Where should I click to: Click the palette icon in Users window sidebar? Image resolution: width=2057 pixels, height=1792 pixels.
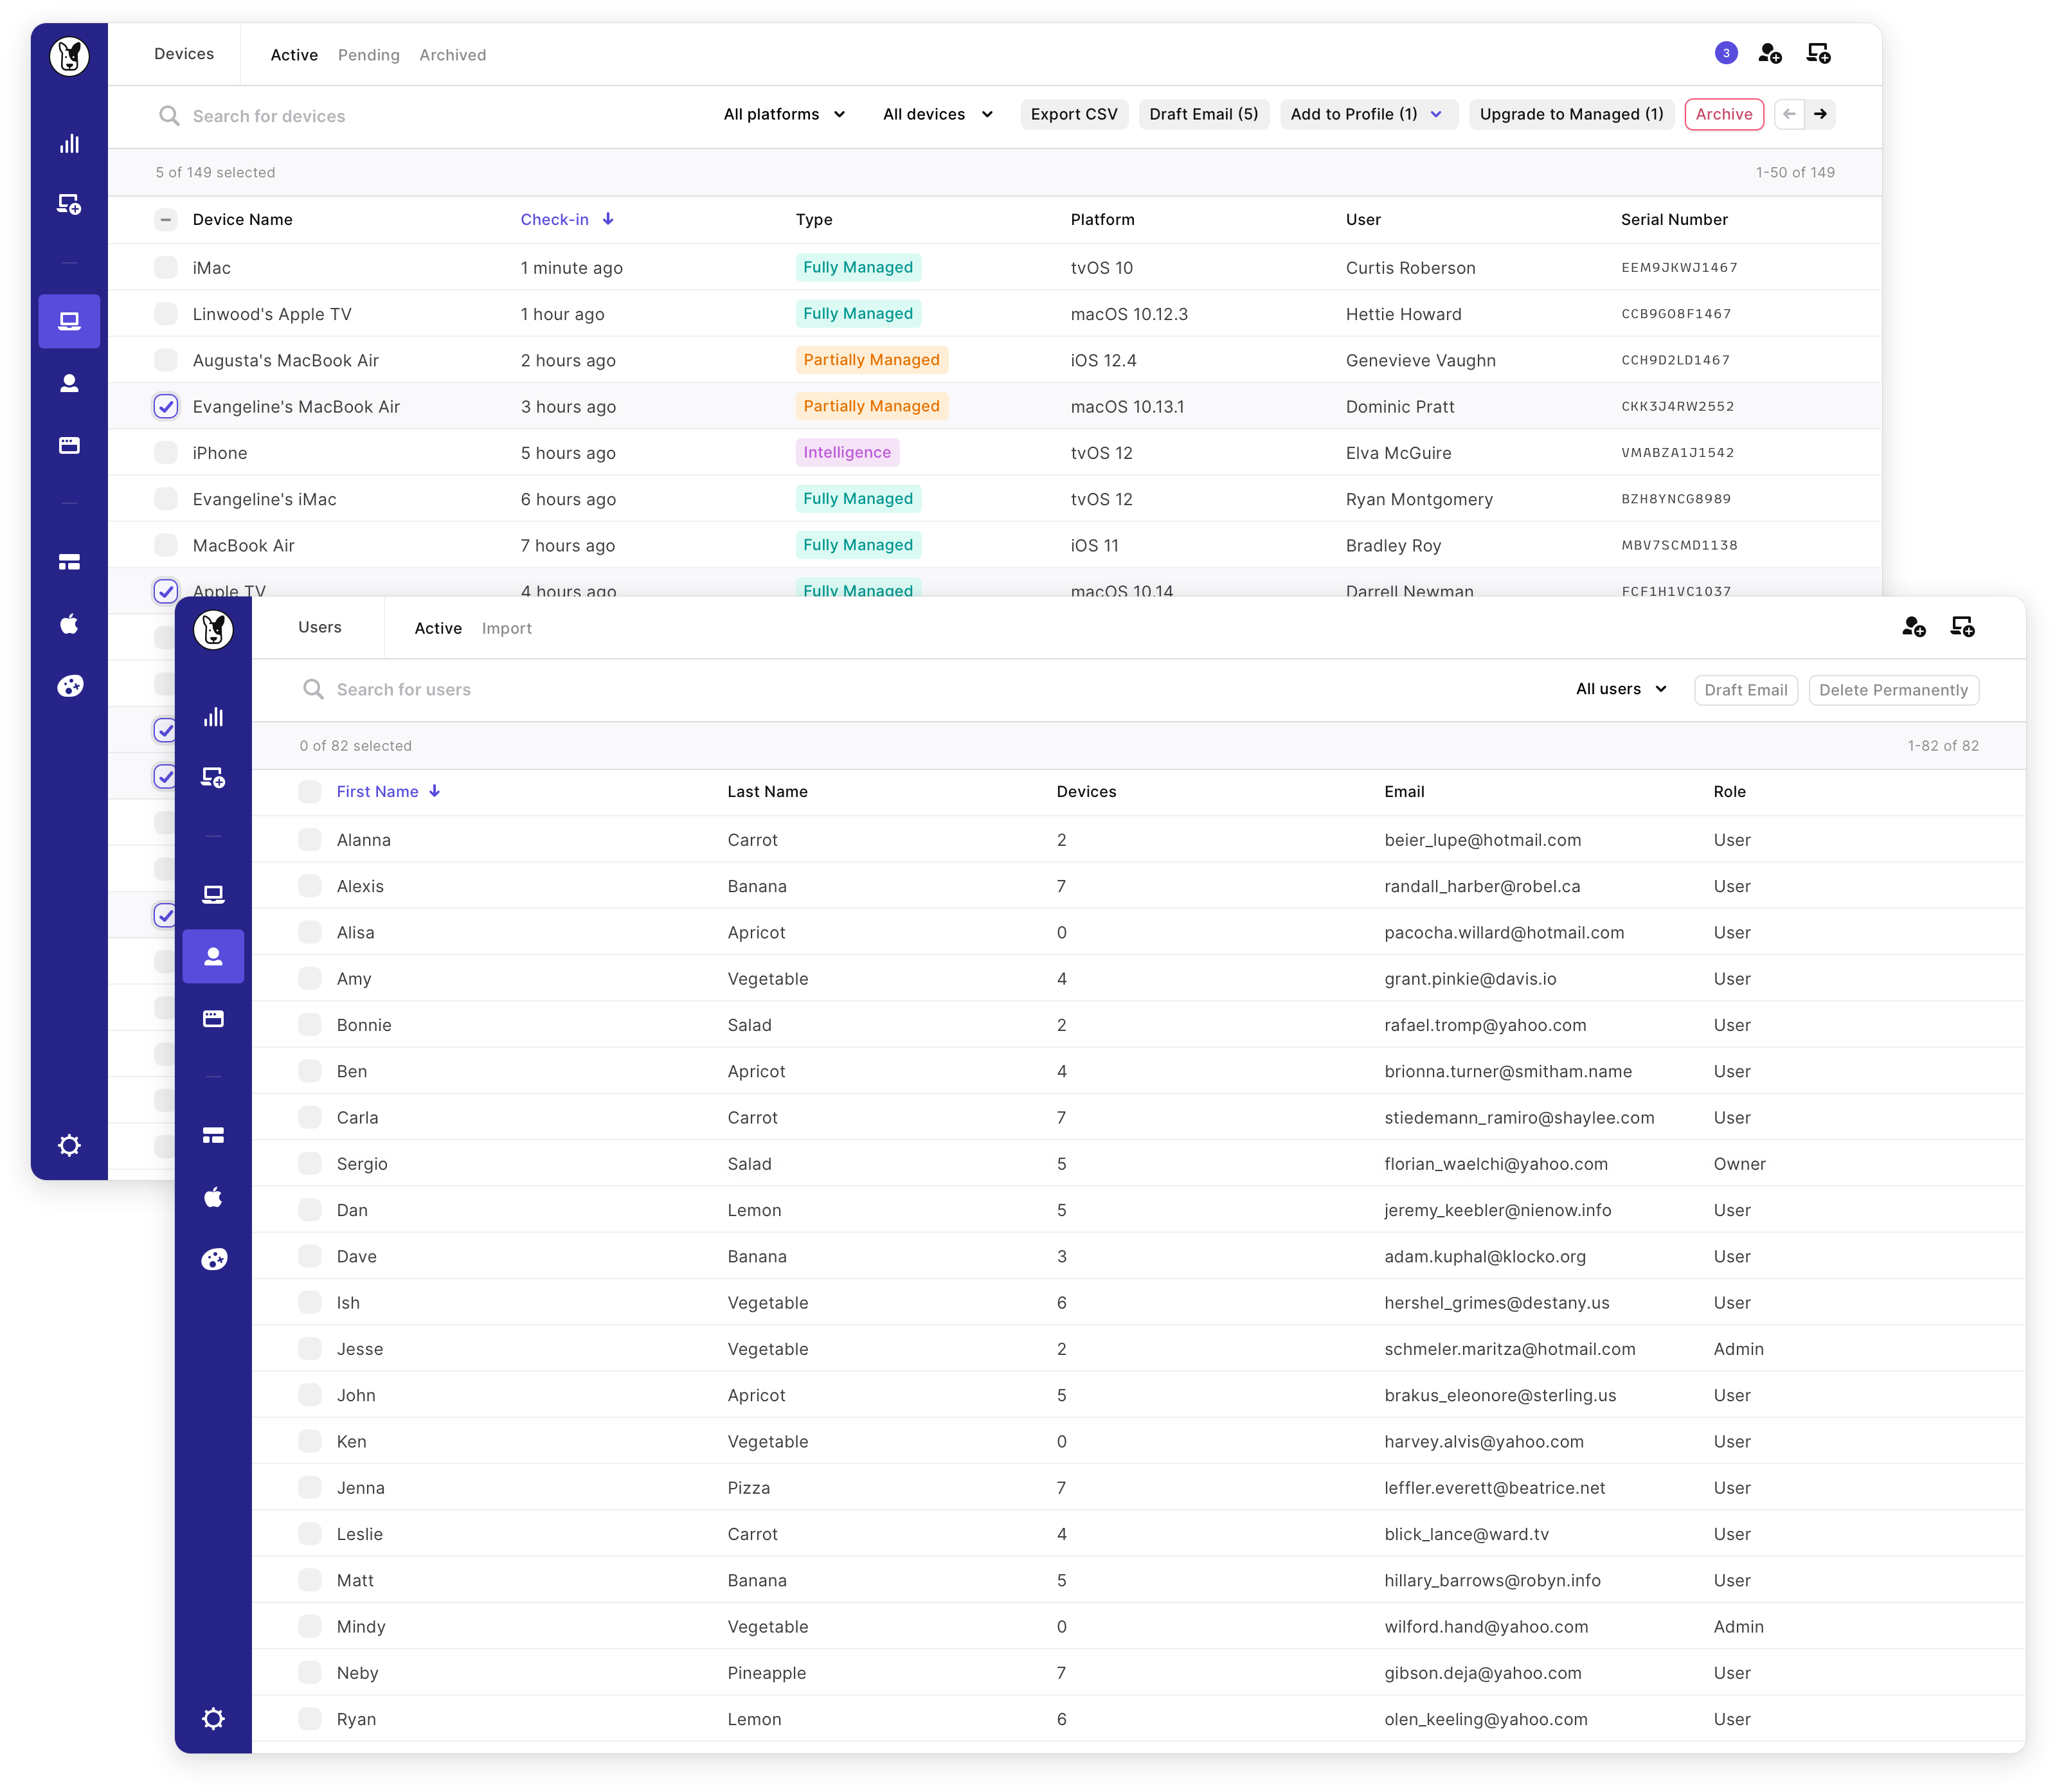213,1259
